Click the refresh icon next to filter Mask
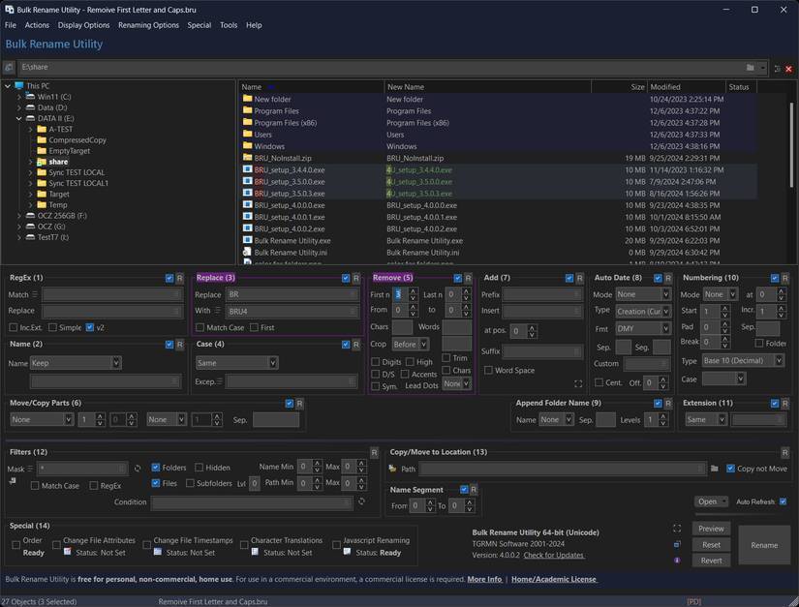Viewport: 799px width, 607px height. [138, 468]
